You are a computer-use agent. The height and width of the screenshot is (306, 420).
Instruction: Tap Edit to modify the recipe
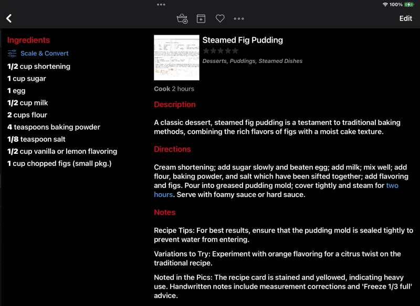(x=405, y=18)
